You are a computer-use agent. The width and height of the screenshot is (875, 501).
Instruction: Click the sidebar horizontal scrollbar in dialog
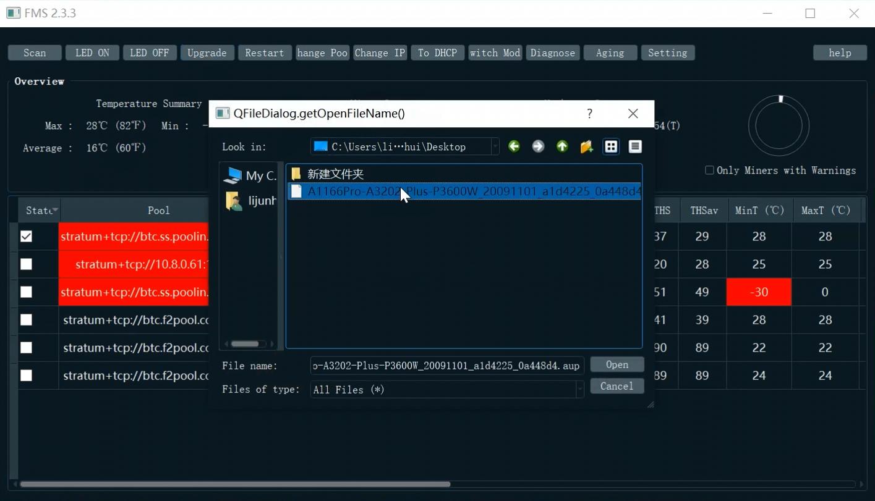[245, 344]
